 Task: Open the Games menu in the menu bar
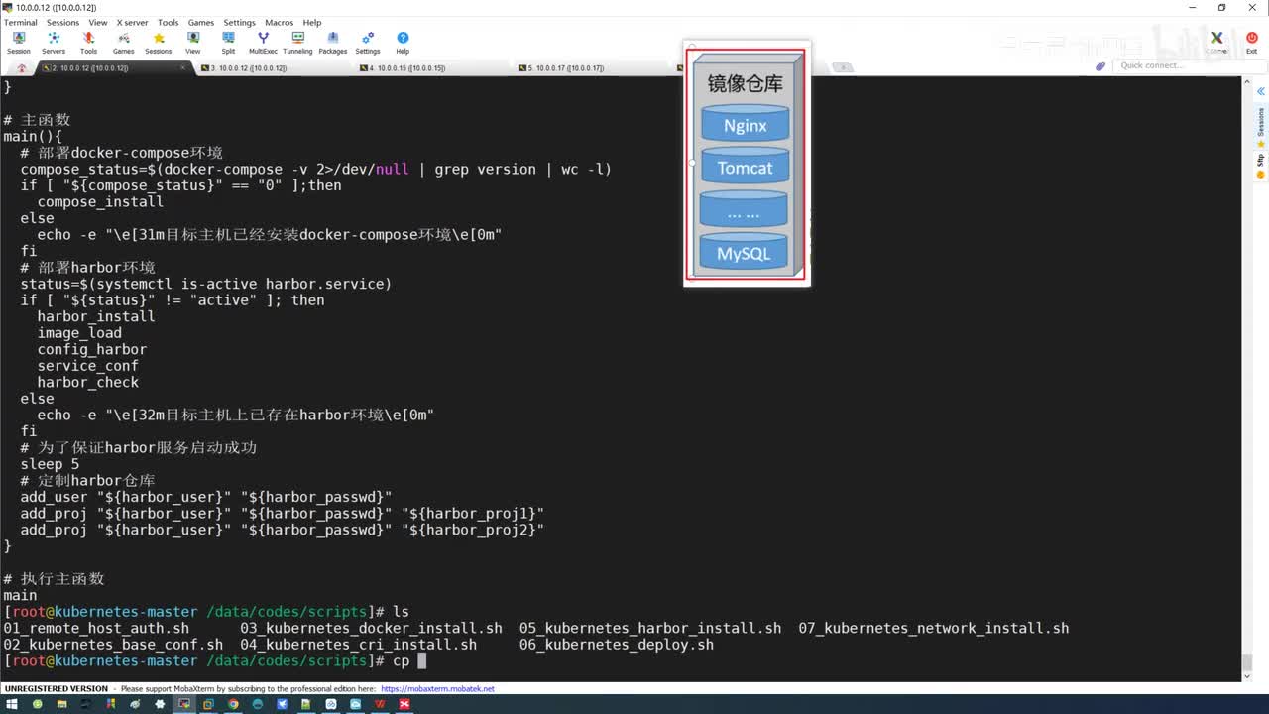click(x=201, y=22)
